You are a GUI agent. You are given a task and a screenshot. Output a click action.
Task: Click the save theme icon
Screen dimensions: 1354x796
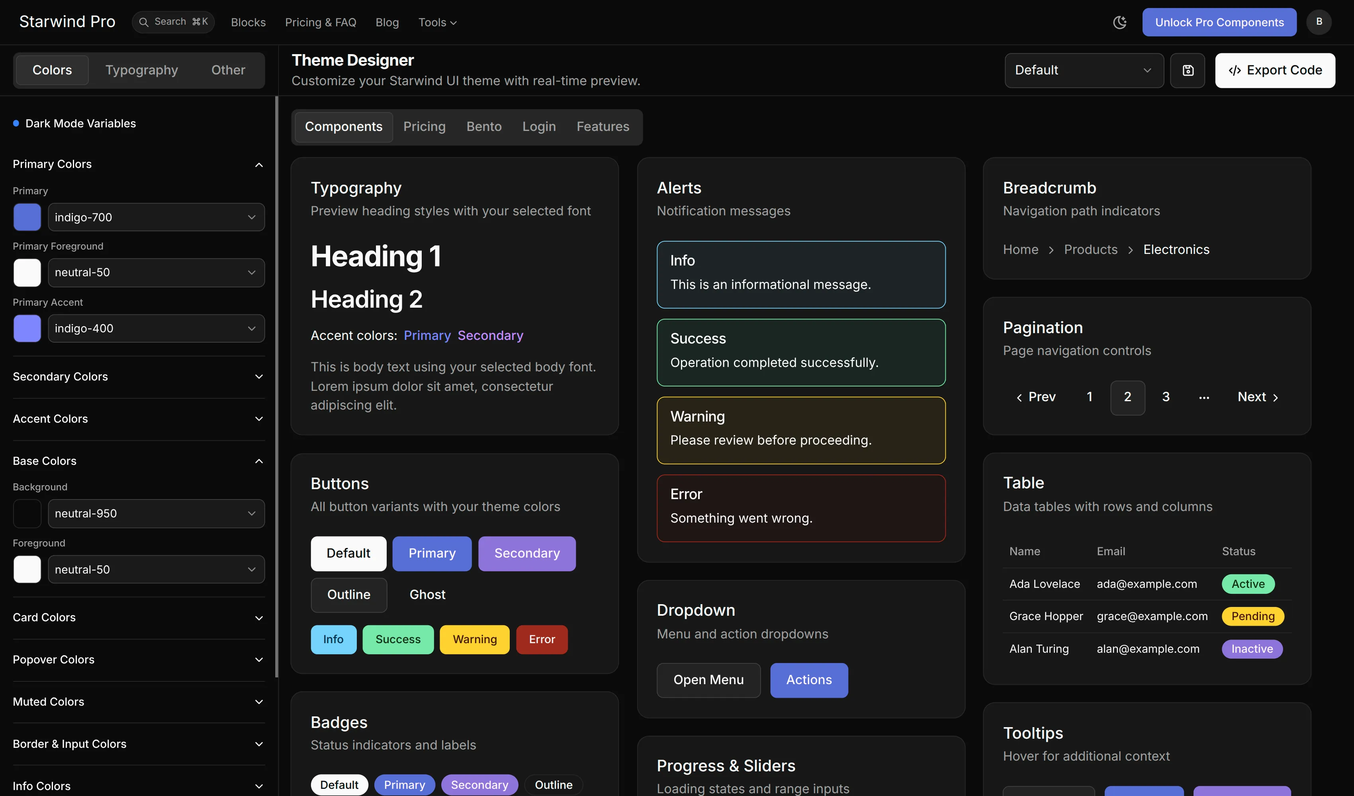1188,70
